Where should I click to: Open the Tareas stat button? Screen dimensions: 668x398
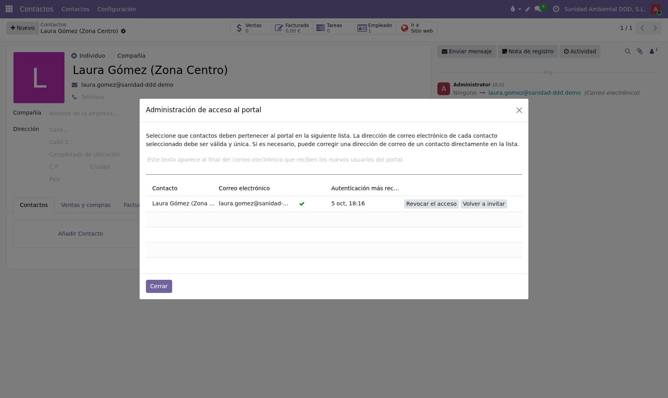coord(334,28)
